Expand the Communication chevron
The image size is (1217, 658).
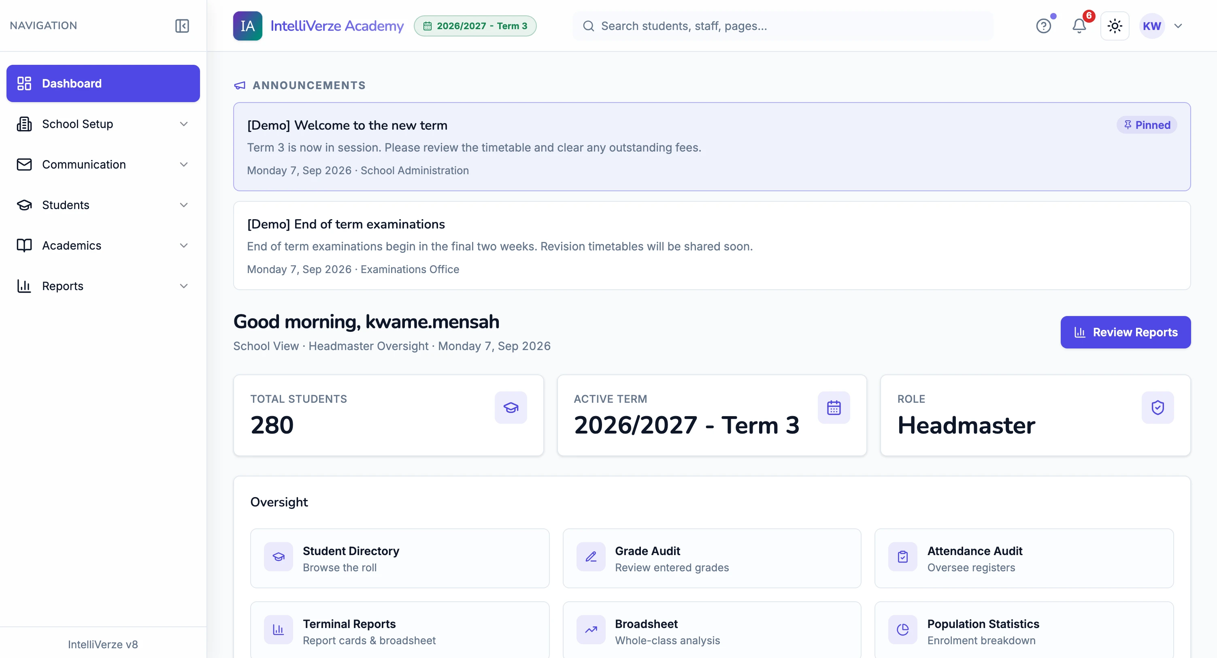[x=184, y=164]
